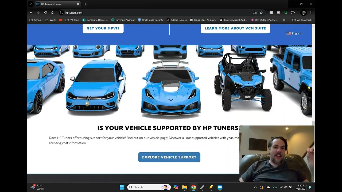Click the YouTube bookmark icon

(60, 20)
